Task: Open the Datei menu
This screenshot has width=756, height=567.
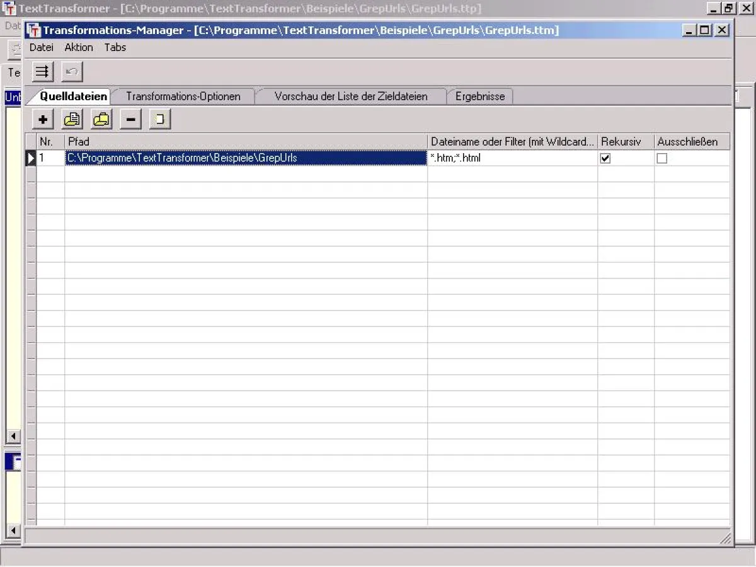Action: tap(42, 47)
